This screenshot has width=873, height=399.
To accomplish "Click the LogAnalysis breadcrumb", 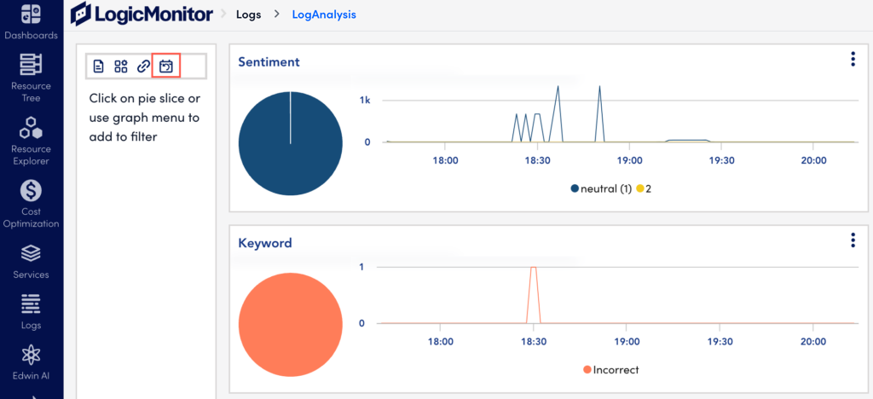I will 324,14.
